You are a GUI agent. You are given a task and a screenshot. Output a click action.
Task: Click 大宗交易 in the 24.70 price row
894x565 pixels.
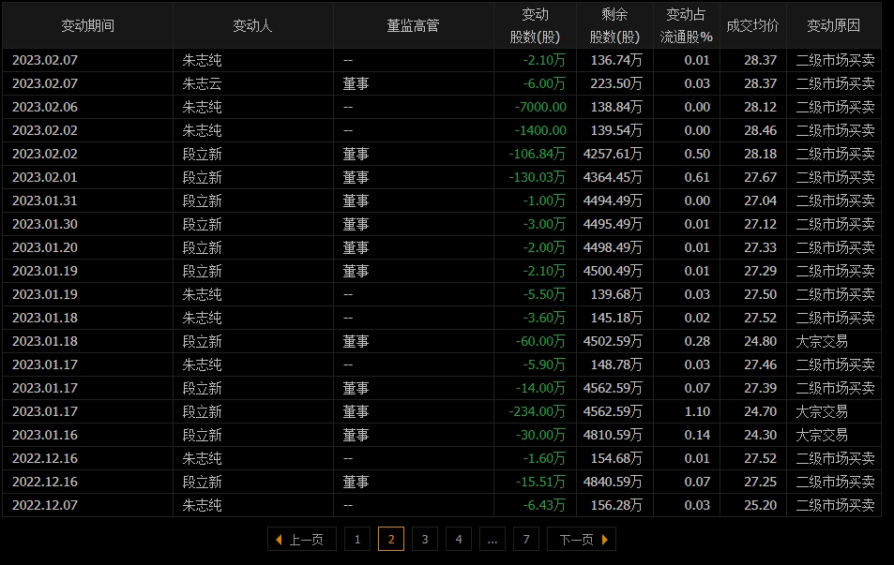(x=822, y=411)
